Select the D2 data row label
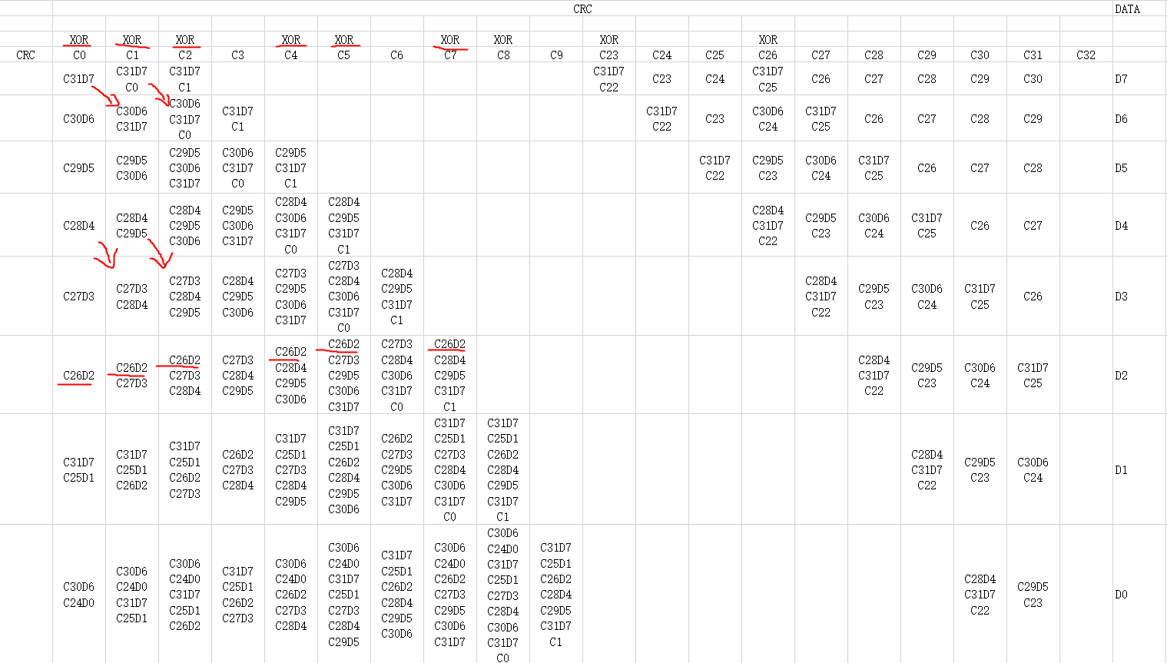Screen dimensions: 1167x663 pos(1139,375)
